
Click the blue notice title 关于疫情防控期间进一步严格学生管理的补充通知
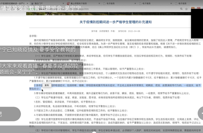click(x=116, y=22)
